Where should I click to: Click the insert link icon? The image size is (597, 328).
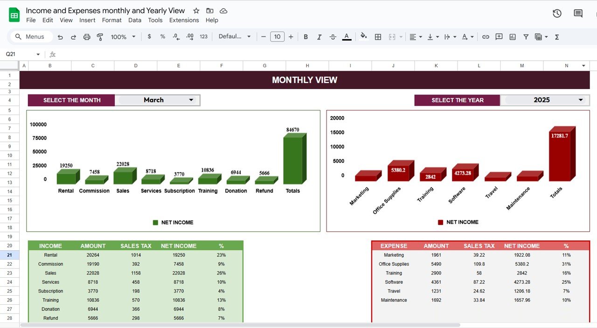tap(486, 37)
